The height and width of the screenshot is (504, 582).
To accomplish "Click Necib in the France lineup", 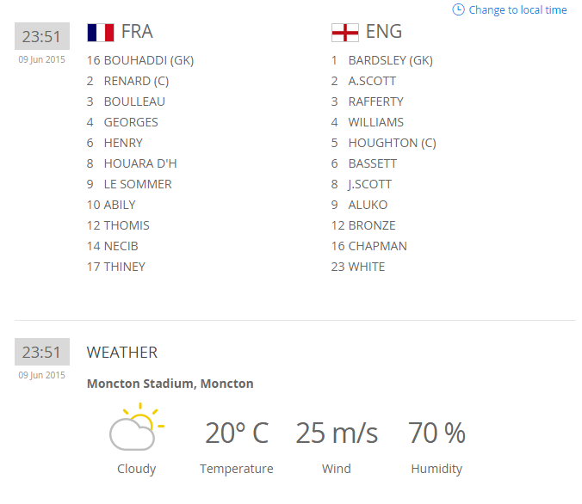I will (121, 246).
